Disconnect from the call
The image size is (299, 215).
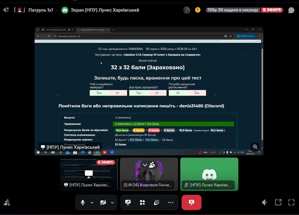click(192, 202)
